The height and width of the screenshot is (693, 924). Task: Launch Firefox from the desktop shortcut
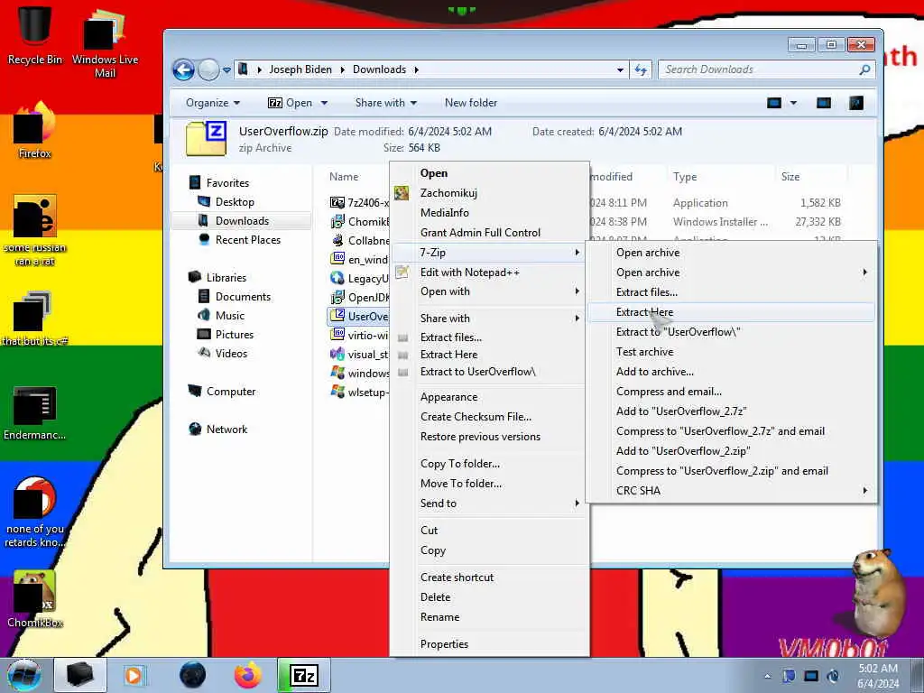34,130
